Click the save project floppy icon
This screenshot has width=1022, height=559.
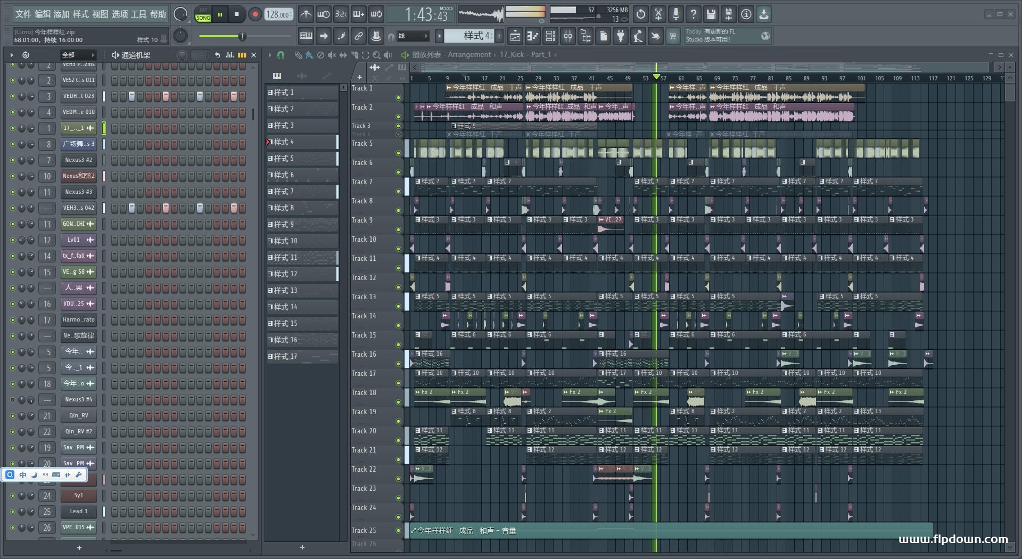click(x=711, y=14)
